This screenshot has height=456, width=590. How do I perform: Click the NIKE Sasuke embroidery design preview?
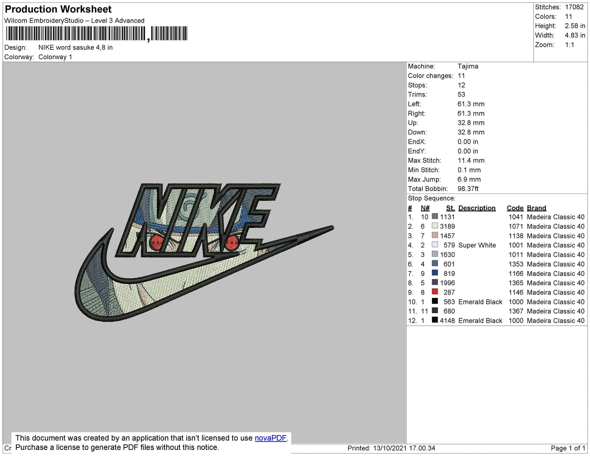204,252
